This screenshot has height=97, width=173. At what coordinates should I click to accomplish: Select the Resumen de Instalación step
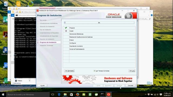click(x=47, y=39)
